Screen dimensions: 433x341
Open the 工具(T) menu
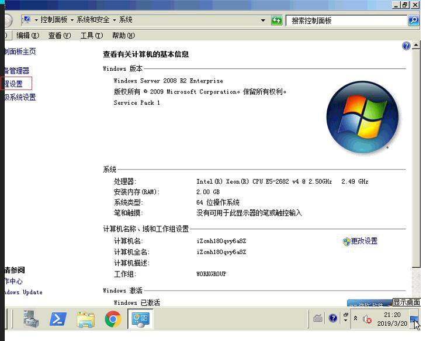(92, 35)
